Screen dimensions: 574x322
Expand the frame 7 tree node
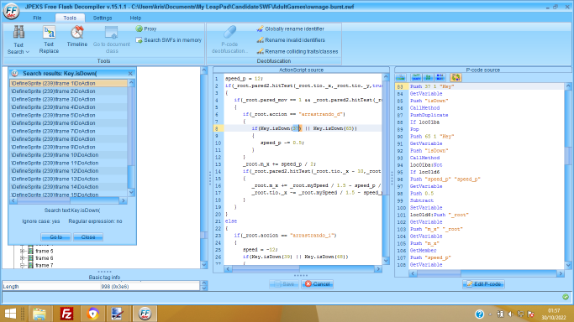coord(23,265)
